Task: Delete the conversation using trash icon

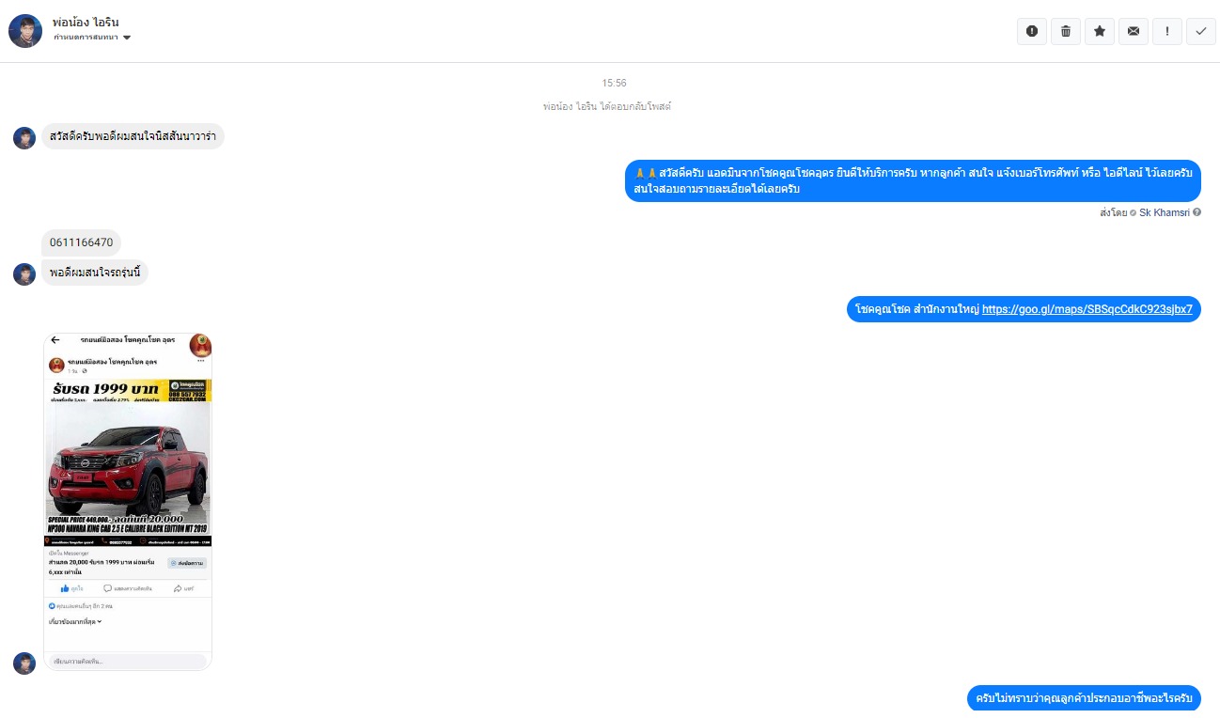Action: pyautogui.click(x=1066, y=31)
